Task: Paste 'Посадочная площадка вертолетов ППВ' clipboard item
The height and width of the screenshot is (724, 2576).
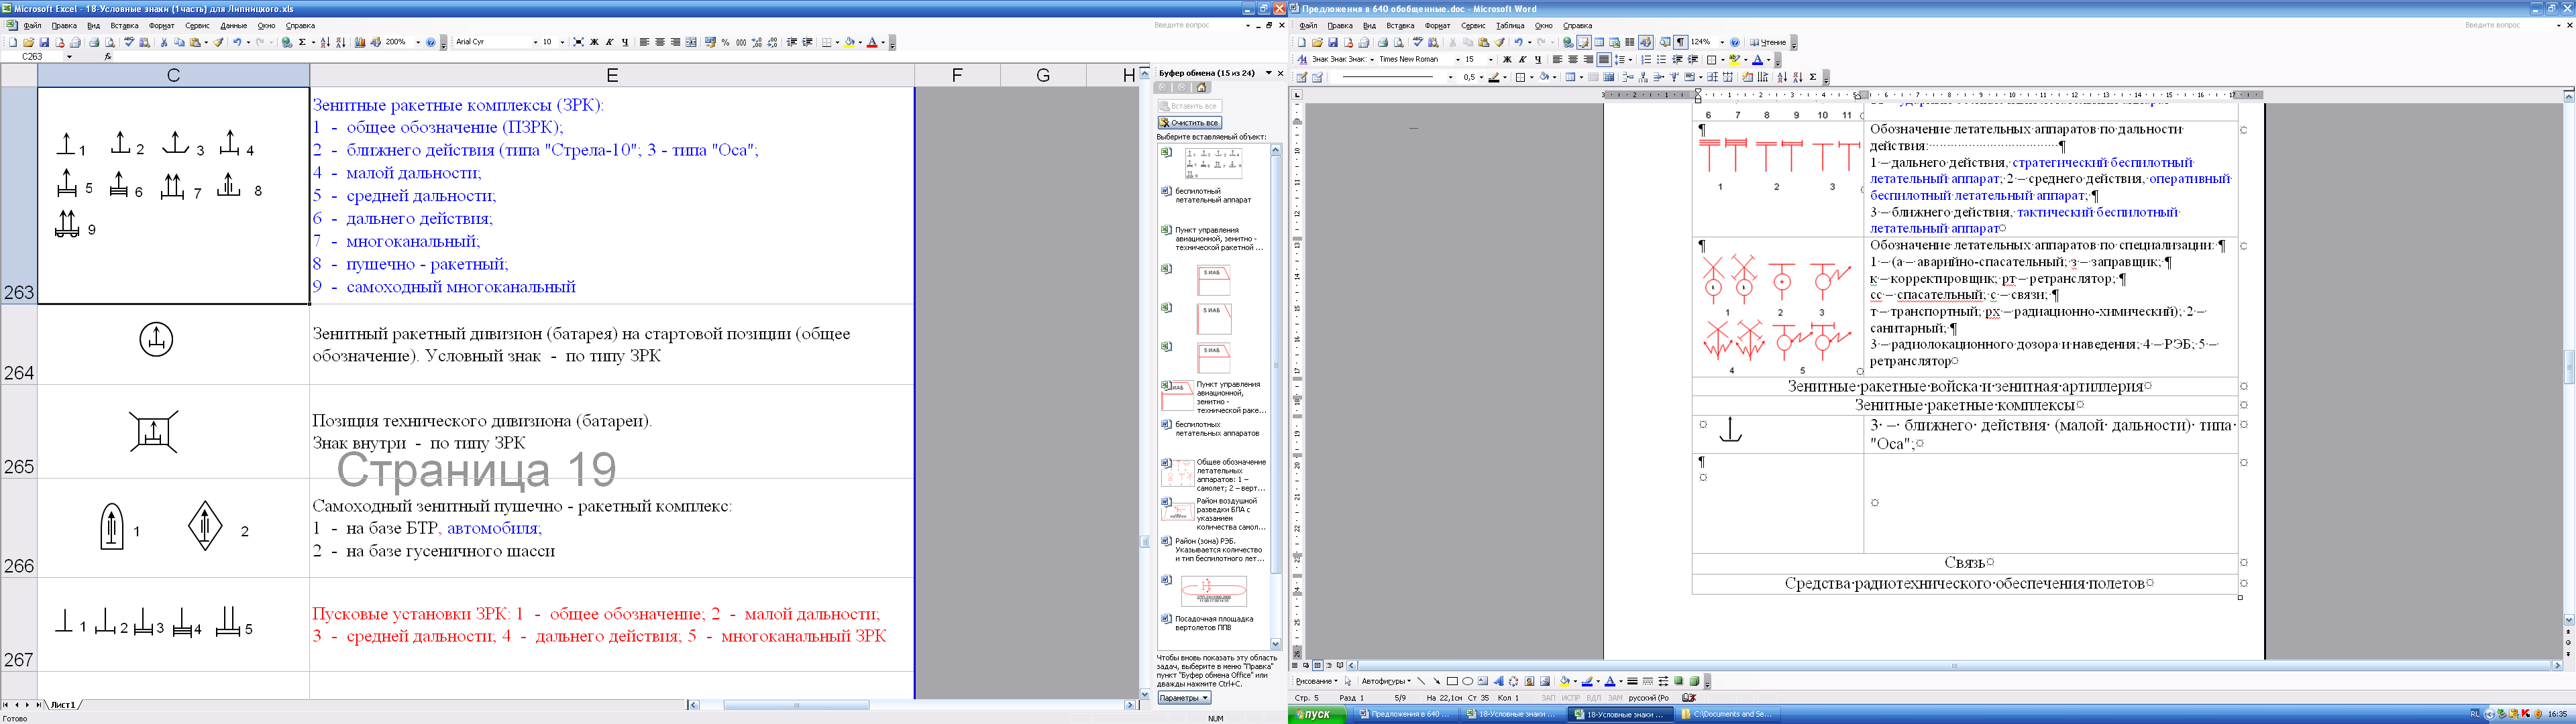Action: (1214, 623)
